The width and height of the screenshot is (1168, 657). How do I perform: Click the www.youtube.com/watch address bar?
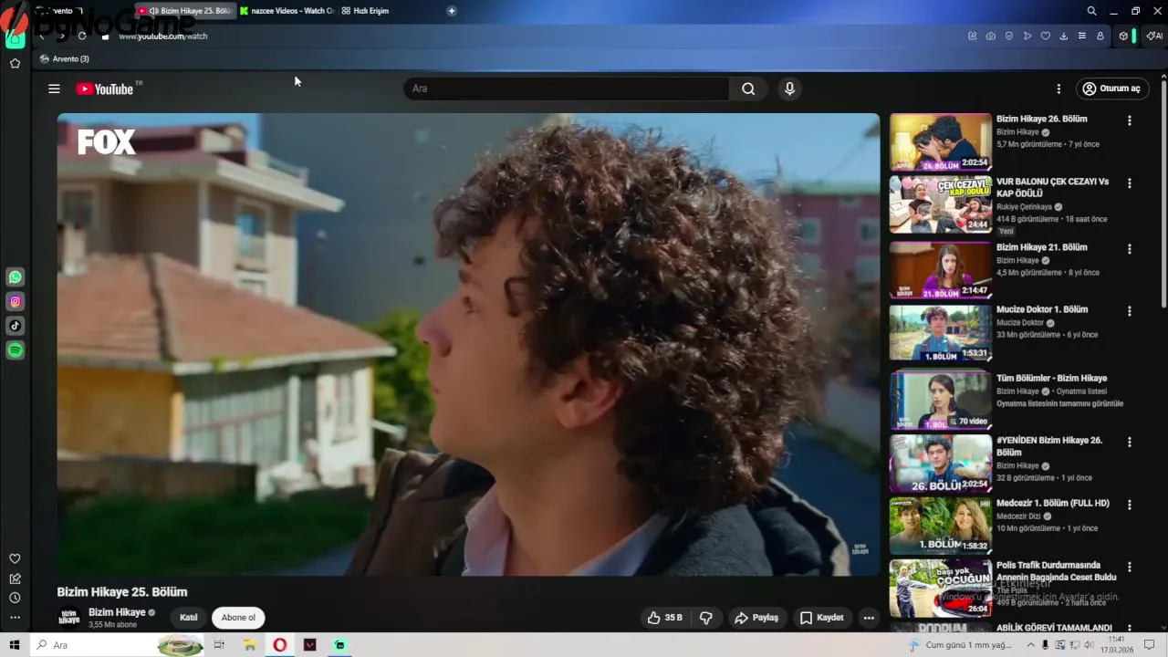(163, 36)
